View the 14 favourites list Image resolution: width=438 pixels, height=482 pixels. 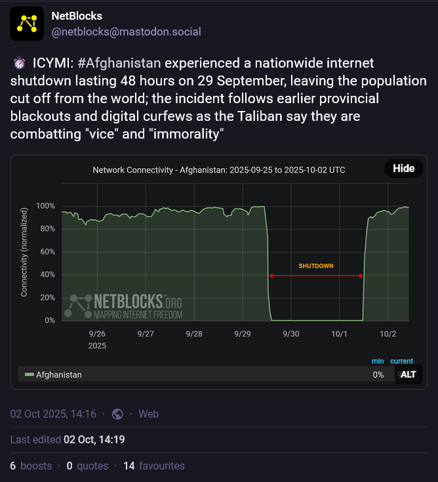click(x=153, y=466)
